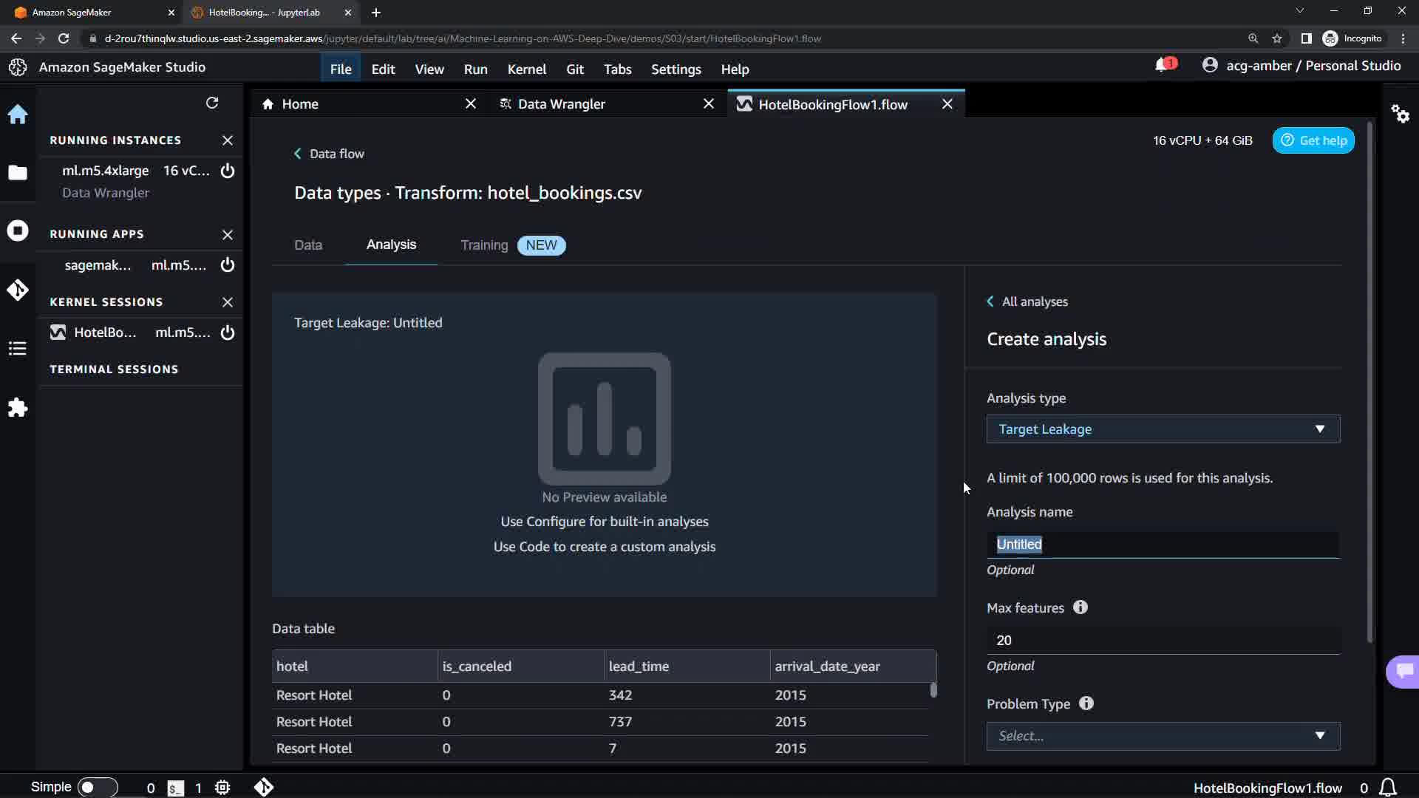Shut down HotelBo kernel session
The height and width of the screenshot is (798, 1419).
228,332
